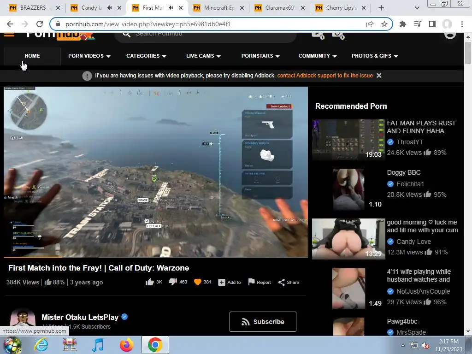
Task: Launch Firefox from the taskbar
Action: coord(126,345)
